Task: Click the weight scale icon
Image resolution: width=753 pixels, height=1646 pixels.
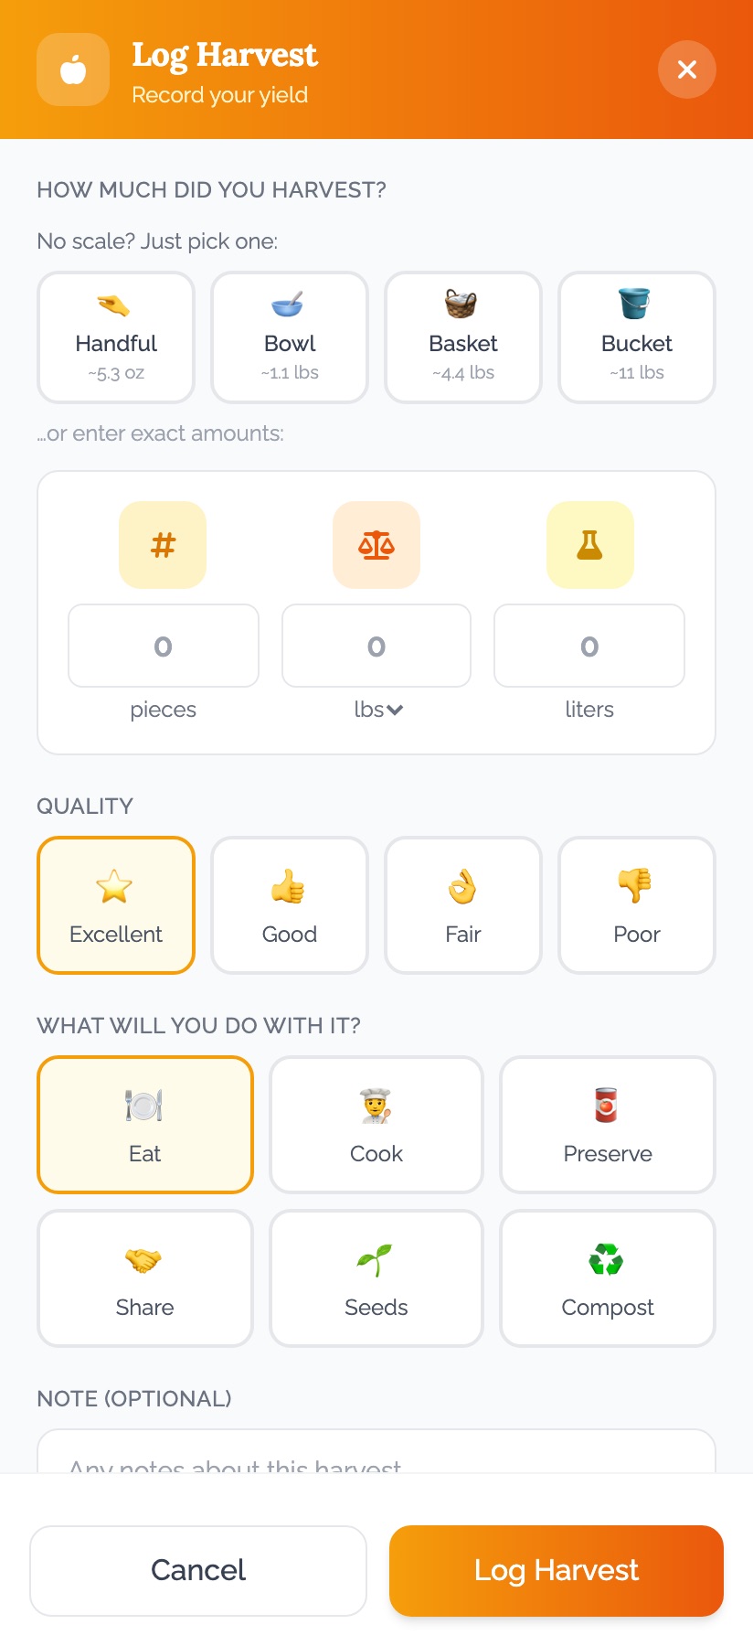Action: pos(376,545)
